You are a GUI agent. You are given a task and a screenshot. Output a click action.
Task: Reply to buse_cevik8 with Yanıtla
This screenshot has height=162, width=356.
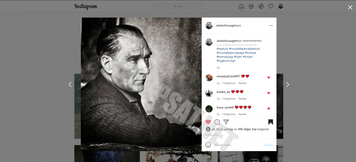[x=242, y=114]
